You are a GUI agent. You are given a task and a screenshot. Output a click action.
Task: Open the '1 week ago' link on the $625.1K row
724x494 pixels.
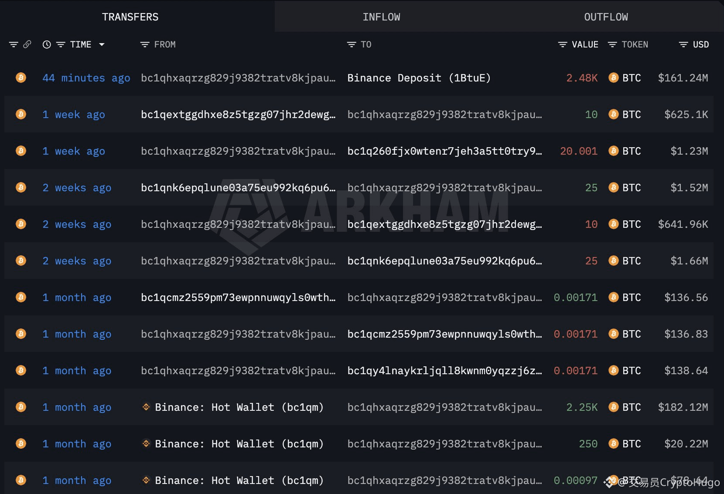[x=74, y=115]
